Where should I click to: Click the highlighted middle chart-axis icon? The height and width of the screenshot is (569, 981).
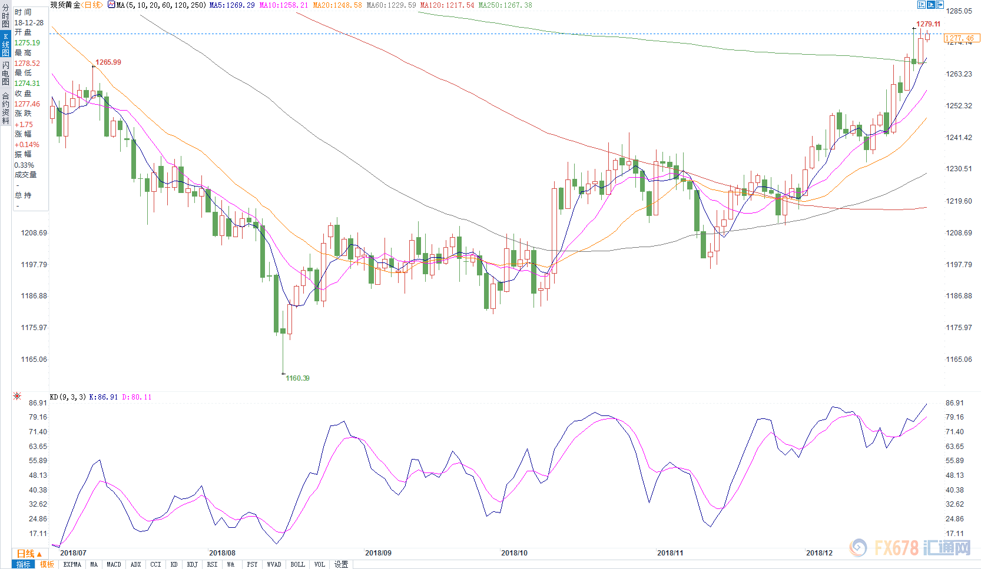[x=931, y=5]
